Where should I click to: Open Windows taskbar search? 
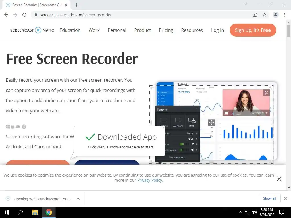point(20,212)
